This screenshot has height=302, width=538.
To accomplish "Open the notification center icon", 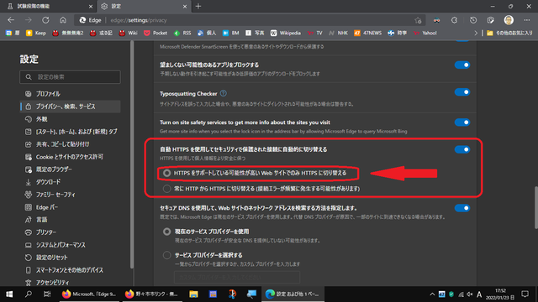I will 525,294.
